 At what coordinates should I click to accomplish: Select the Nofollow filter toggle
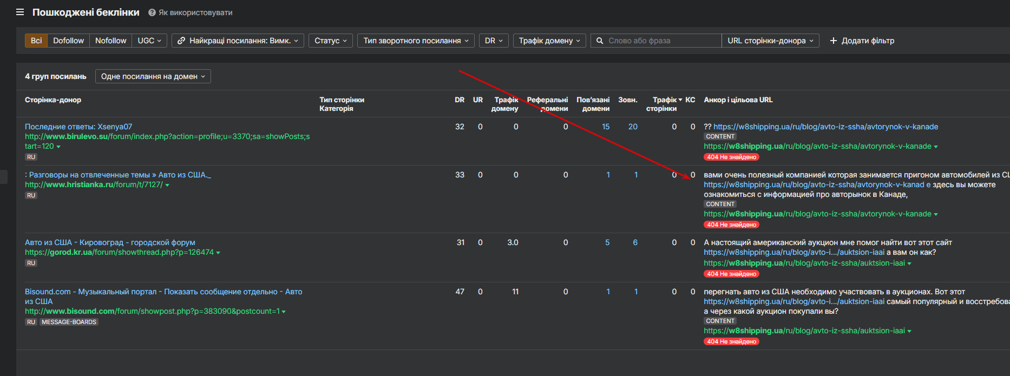point(110,41)
